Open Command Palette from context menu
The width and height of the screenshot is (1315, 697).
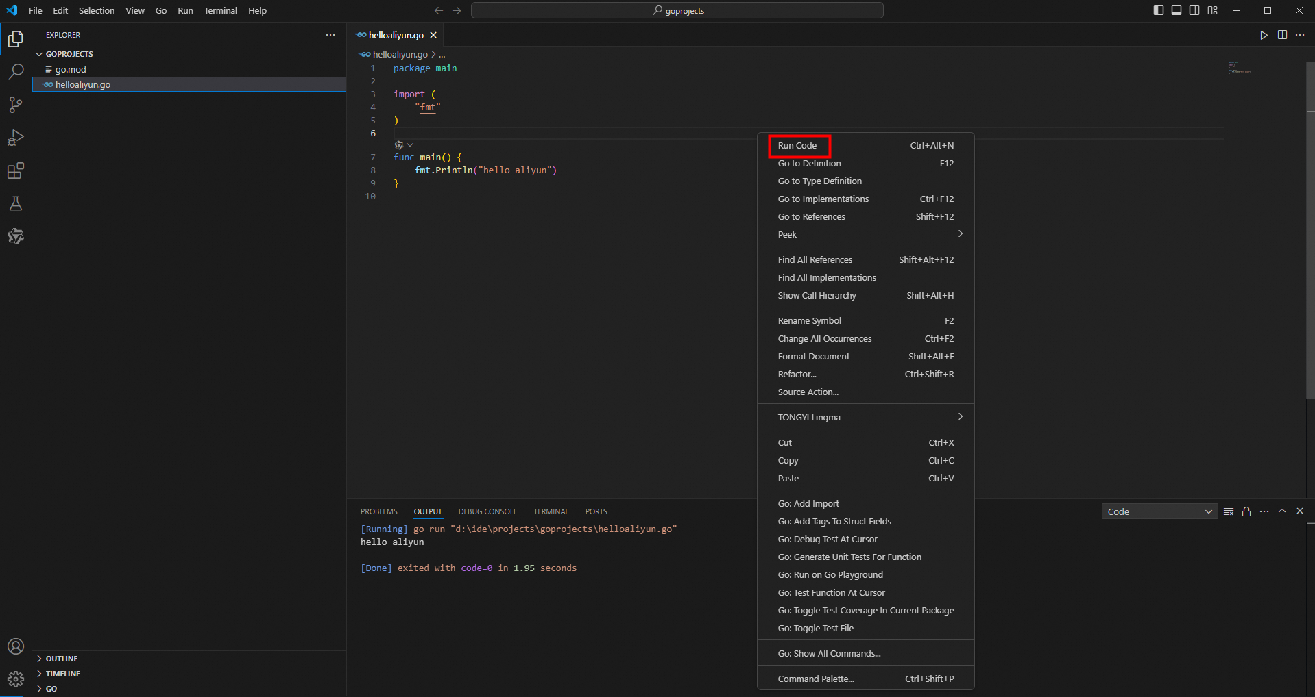point(866,679)
